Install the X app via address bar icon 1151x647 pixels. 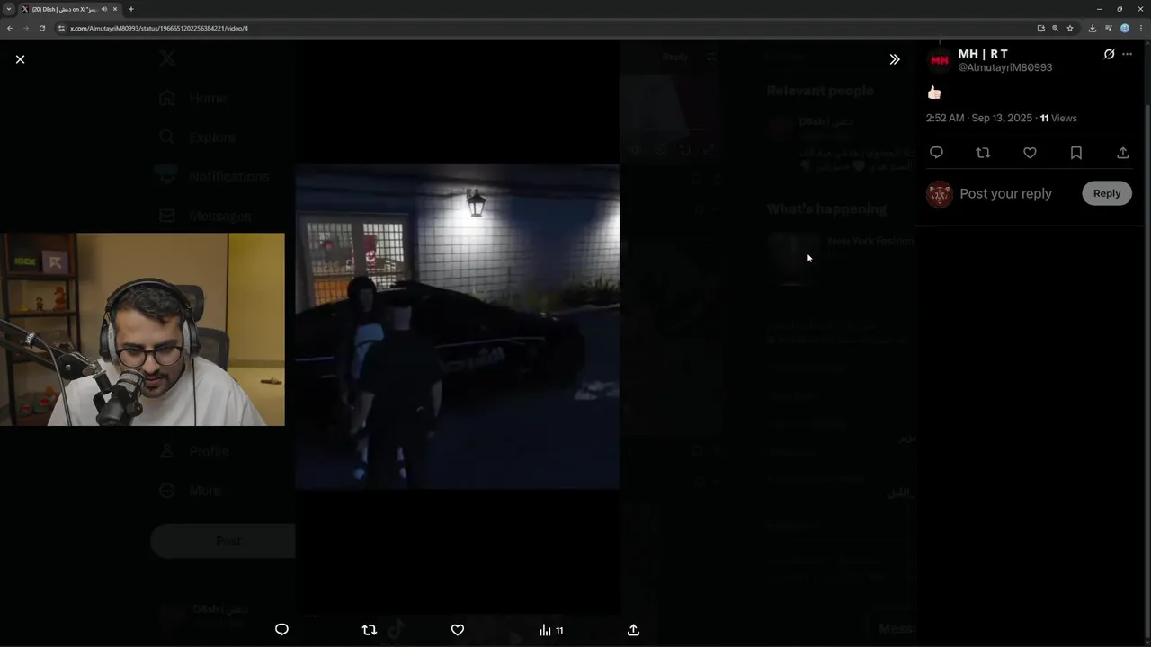(1040, 28)
